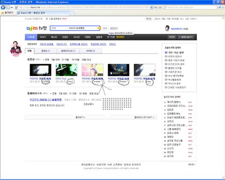Click the browser vertical scrollbar
This screenshot has width=225, height=180.
[223, 97]
